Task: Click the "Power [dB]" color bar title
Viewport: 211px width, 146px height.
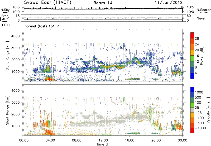Action: (x=202, y=56)
